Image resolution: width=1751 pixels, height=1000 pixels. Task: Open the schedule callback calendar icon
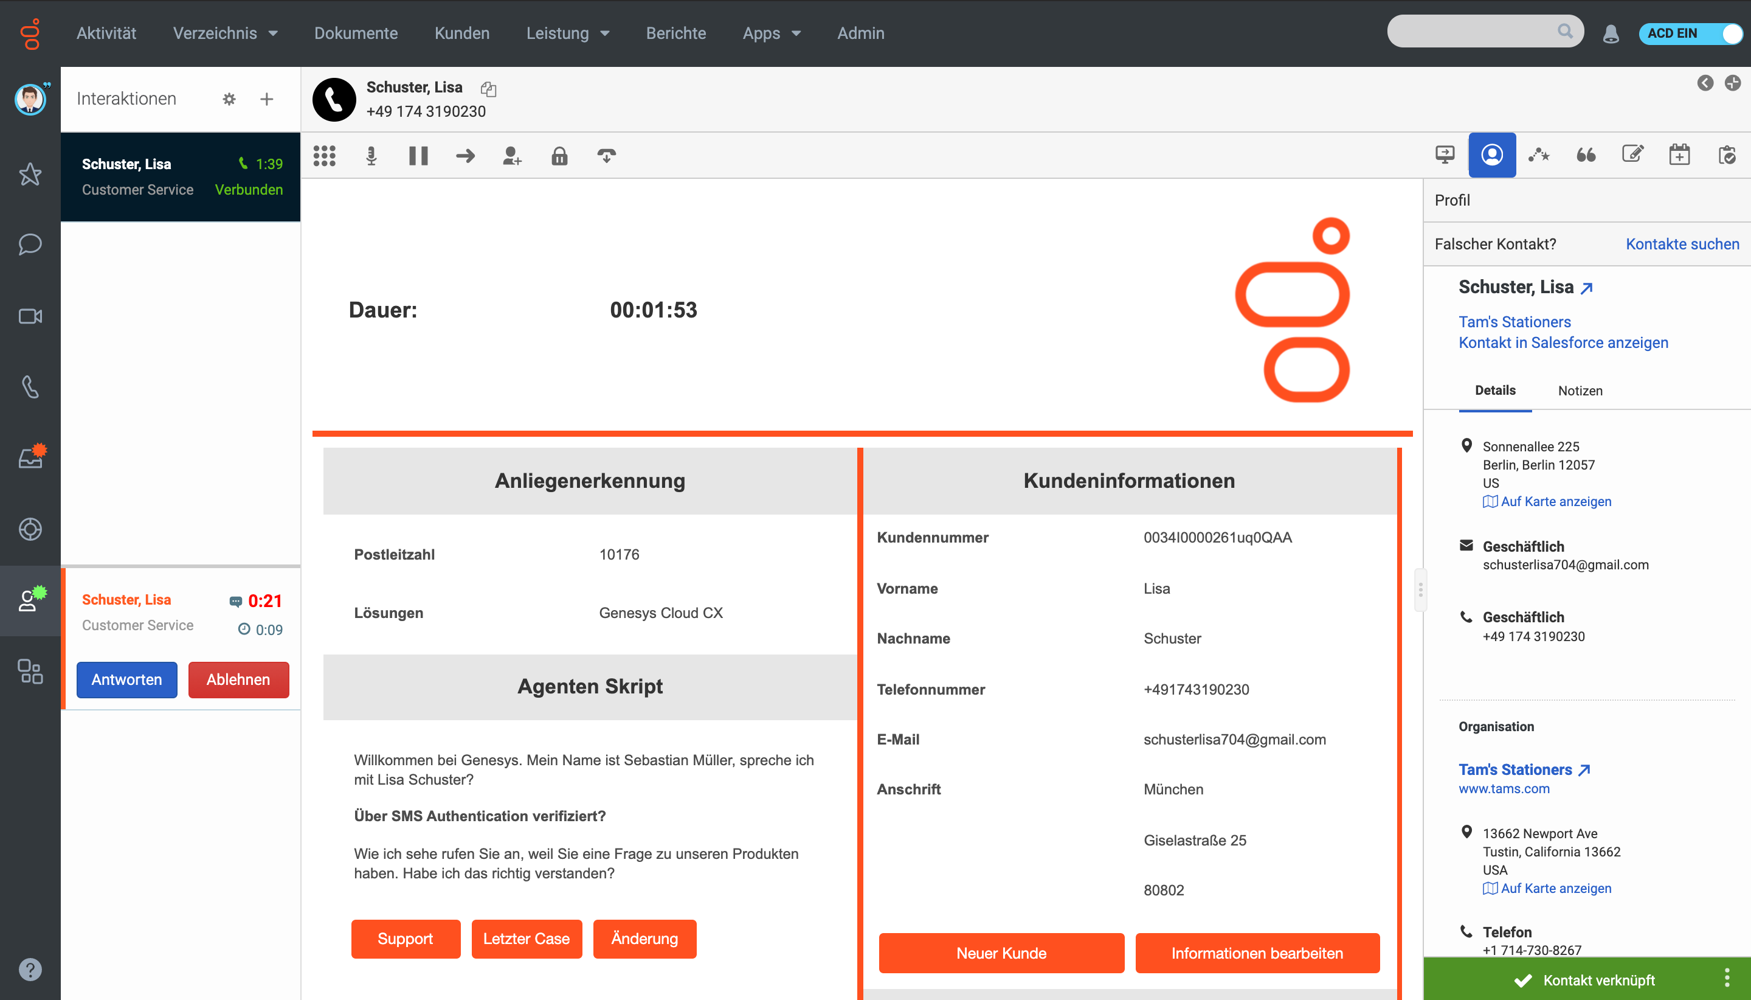click(1679, 155)
